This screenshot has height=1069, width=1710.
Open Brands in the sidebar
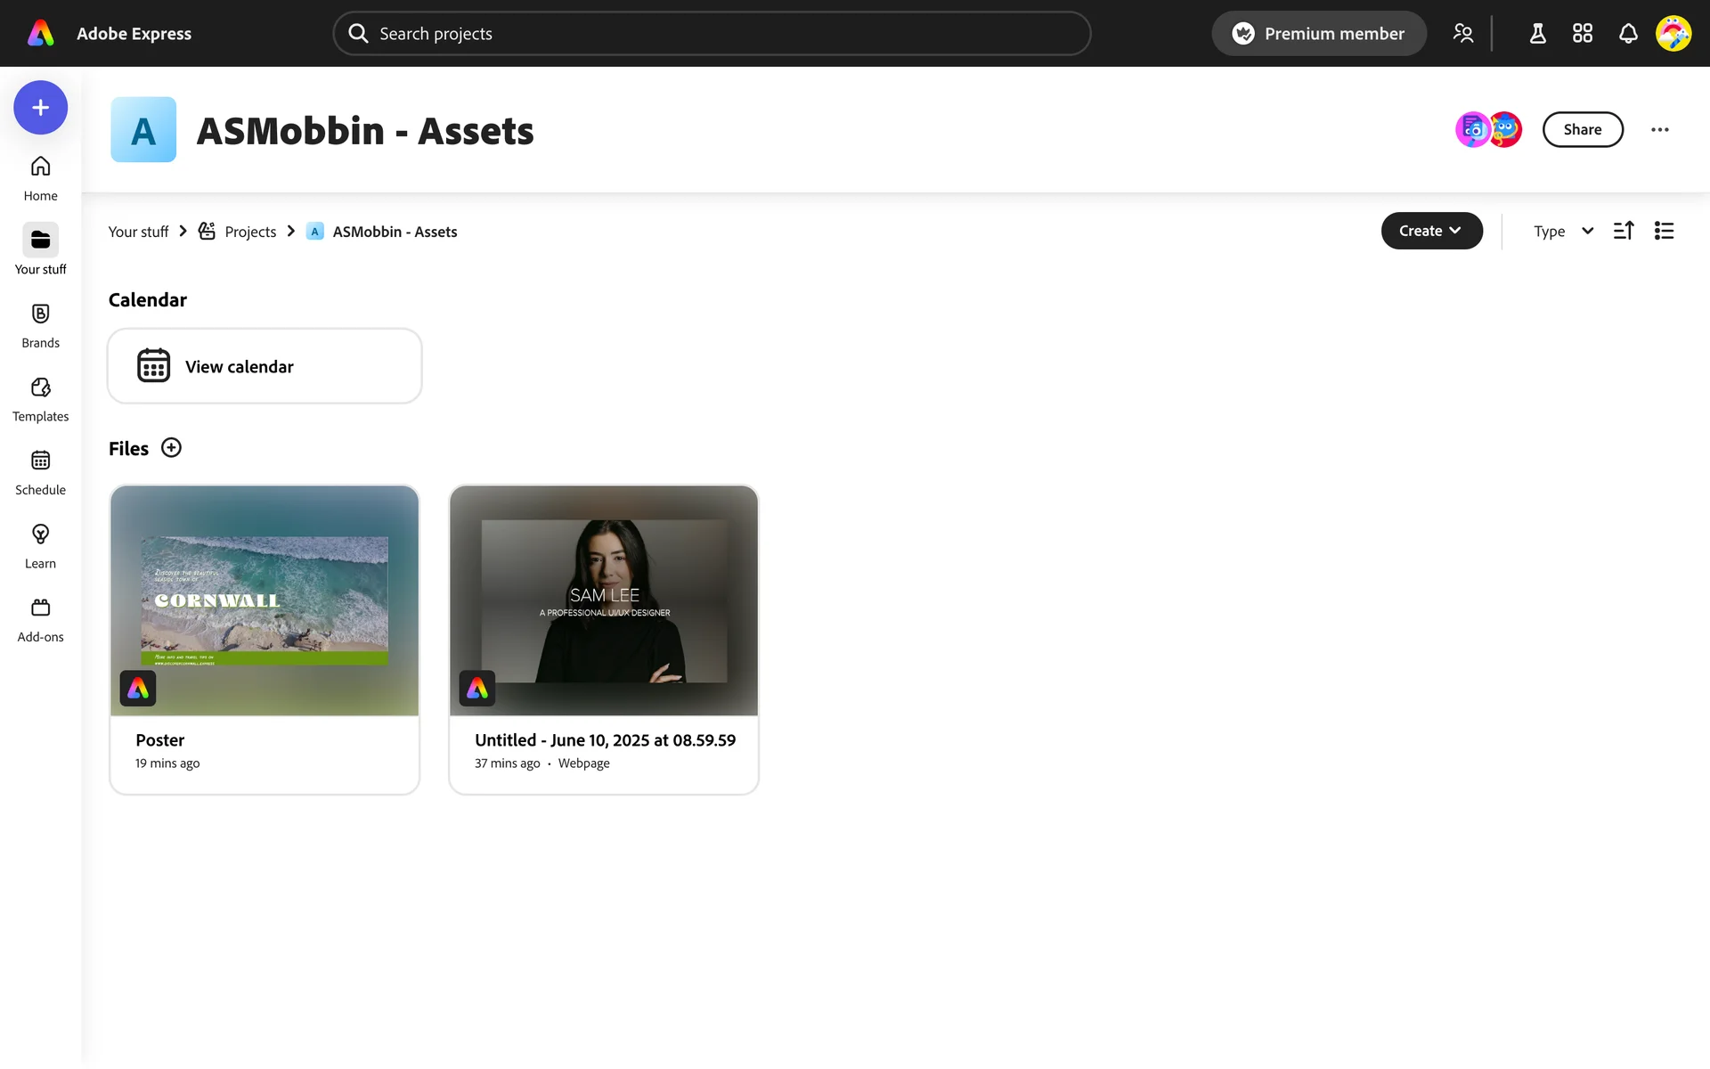(x=40, y=324)
